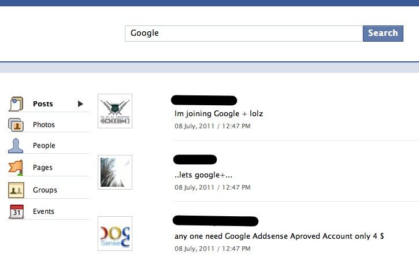Focus the search field containing Google
The width and height of the screenshot is (419, 259).
point(243,34)
